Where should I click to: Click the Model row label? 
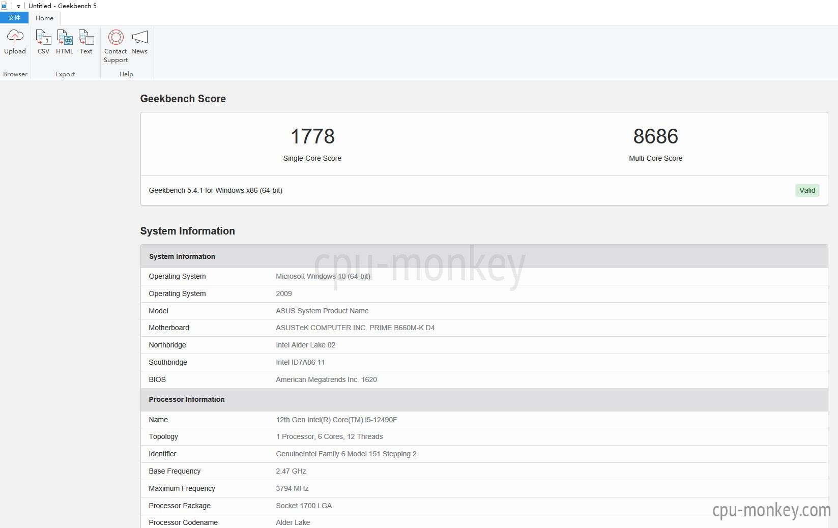coord(158,311)
